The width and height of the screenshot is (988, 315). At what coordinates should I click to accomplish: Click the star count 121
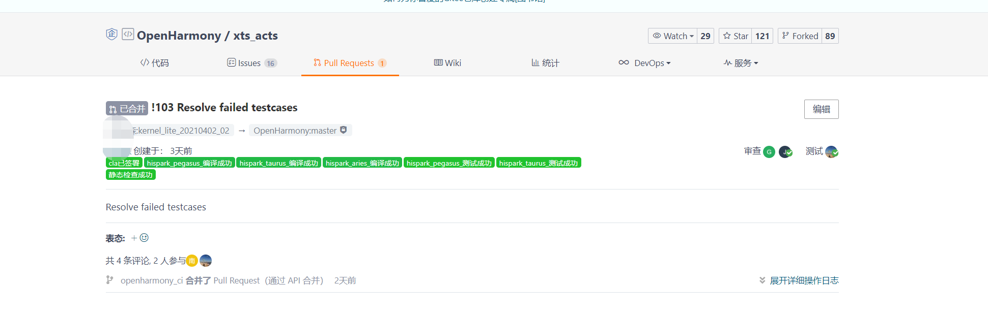click(762, 36)
